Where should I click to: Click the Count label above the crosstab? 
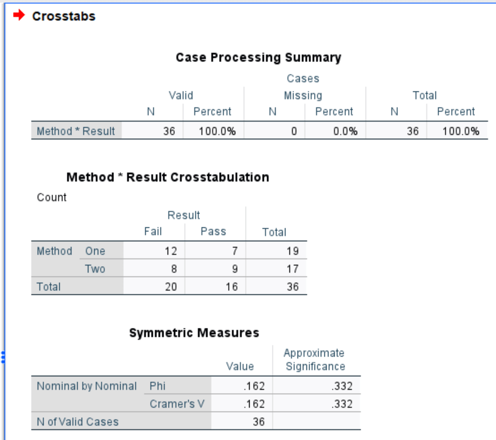(52, 198)
